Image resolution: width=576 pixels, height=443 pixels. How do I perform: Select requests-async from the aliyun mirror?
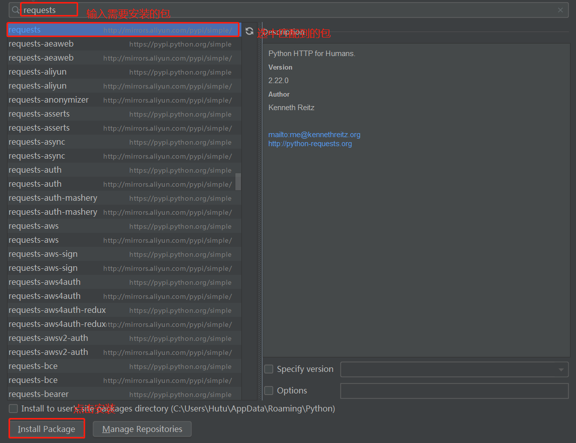pos(124,156)
